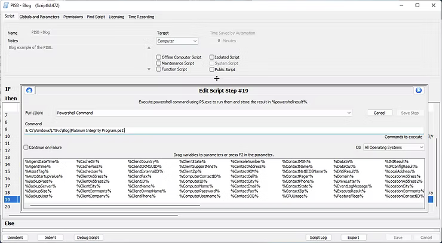Select the %LocalAddress% variable
This screenshot has height=243, width=442.
coord(400,171)
